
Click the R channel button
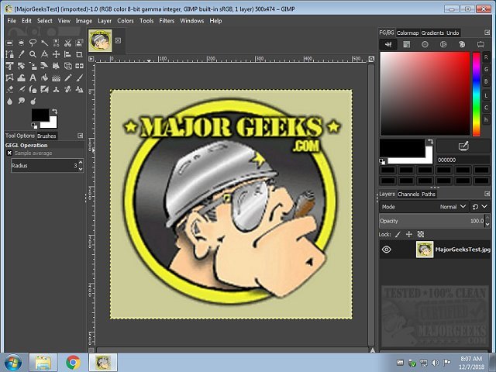[x=486, y=57]
